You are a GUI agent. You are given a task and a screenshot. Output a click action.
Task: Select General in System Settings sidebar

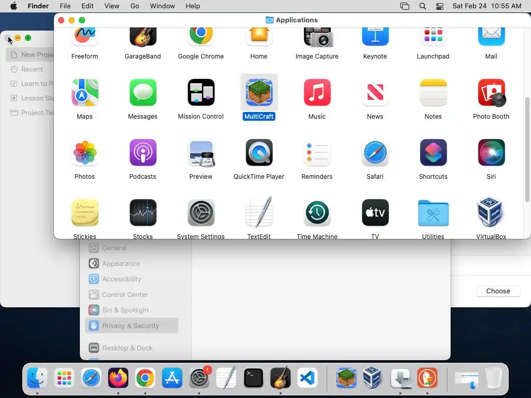coord(131,248)
